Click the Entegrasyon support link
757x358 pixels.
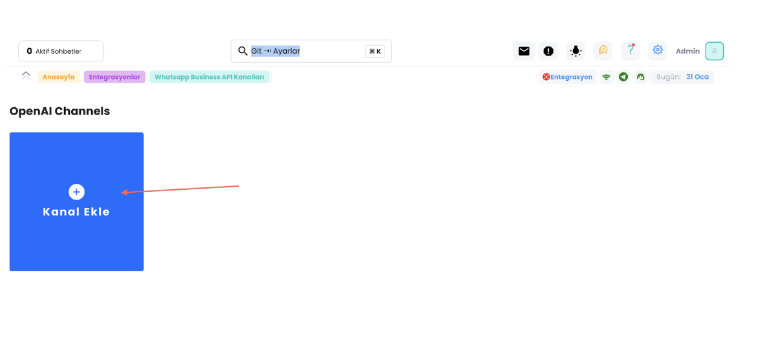pos(567,77)
